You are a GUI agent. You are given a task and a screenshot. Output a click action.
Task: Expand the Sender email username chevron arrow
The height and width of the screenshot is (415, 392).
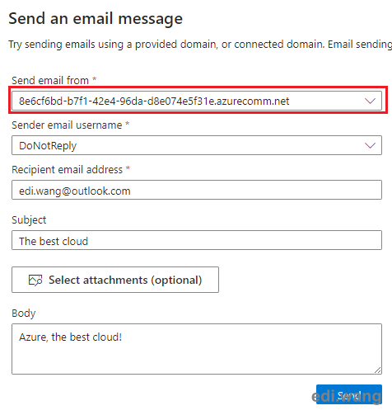click(370, 145)
